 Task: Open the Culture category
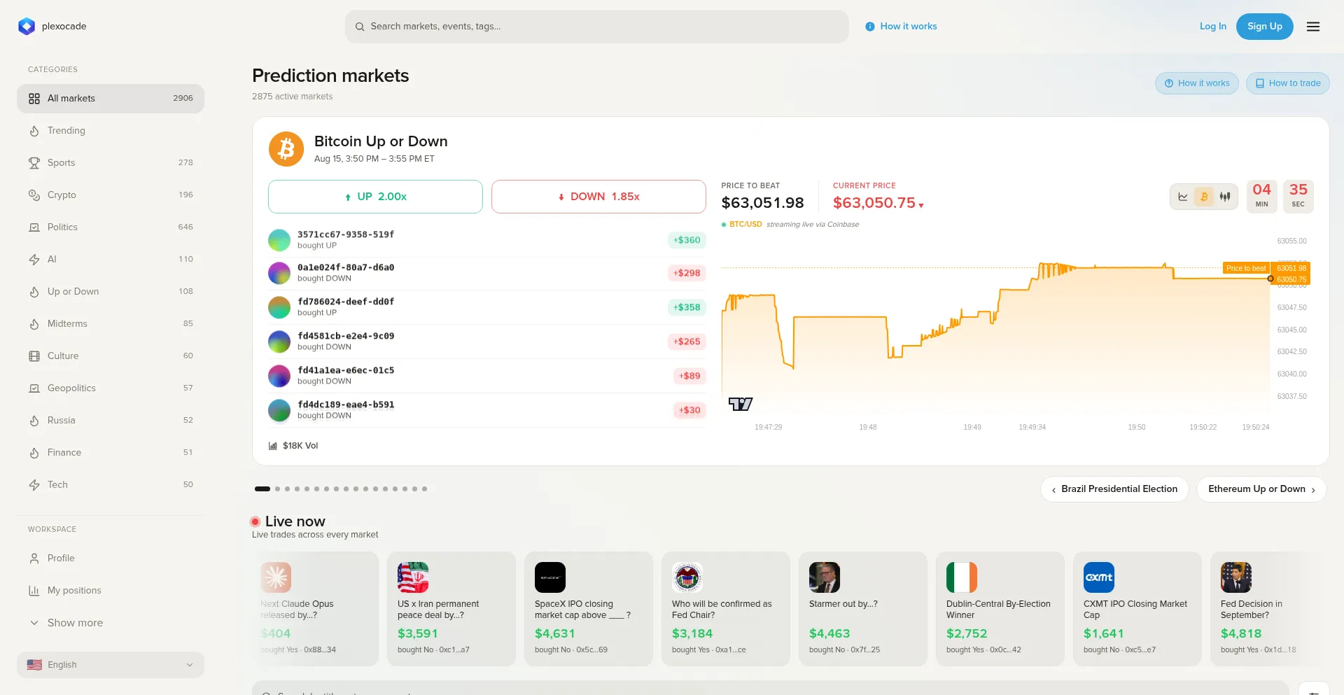(111, 356)
